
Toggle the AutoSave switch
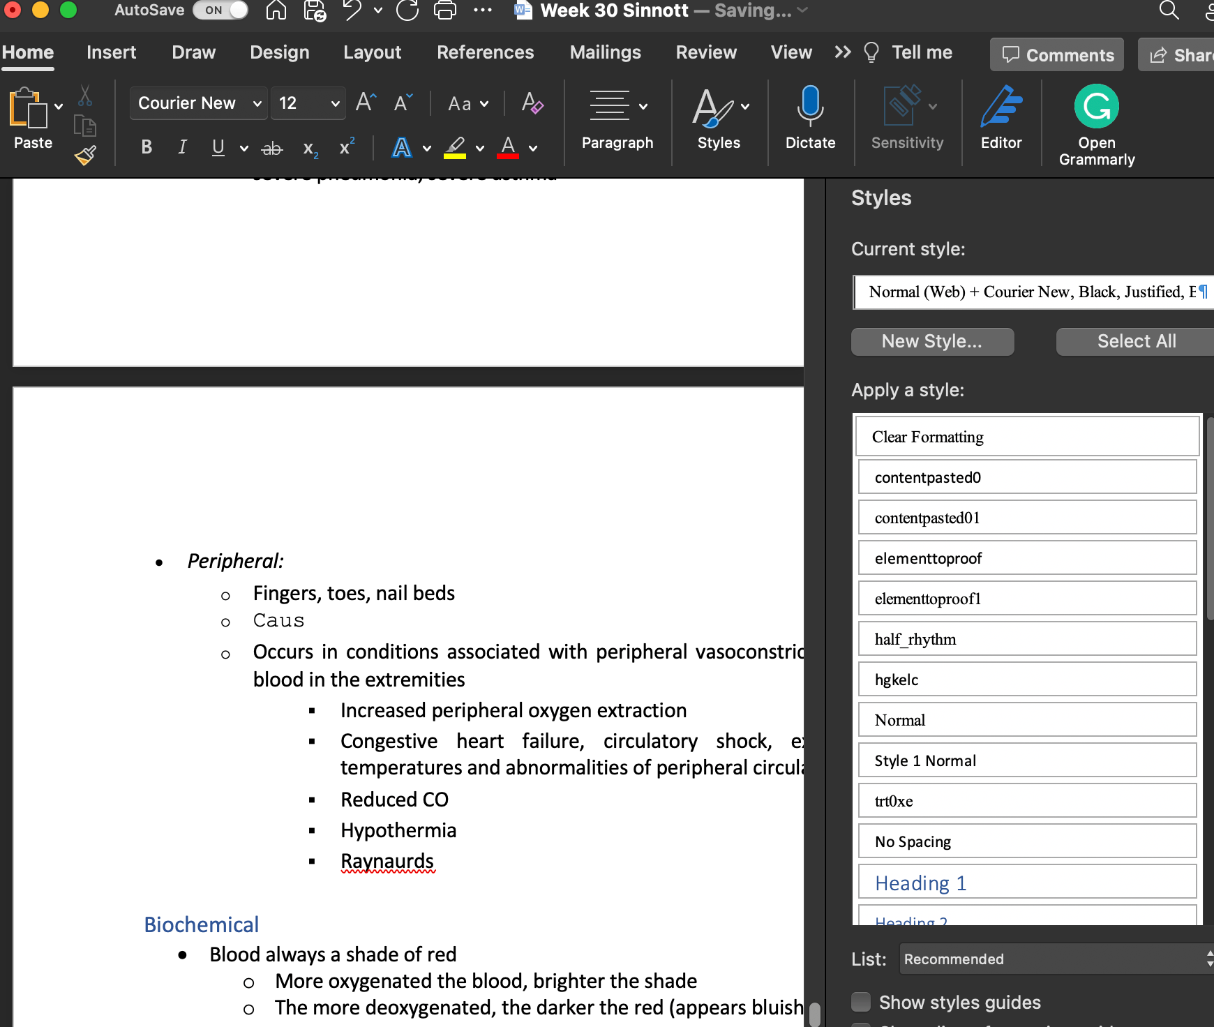point(220,10)
